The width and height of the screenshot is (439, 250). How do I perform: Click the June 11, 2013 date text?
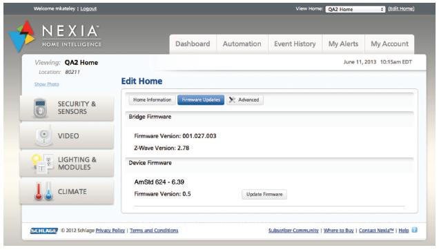click(360, 62)
